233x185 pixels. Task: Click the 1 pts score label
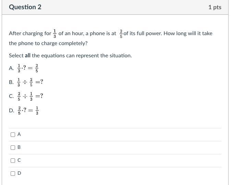coord(215,7)
